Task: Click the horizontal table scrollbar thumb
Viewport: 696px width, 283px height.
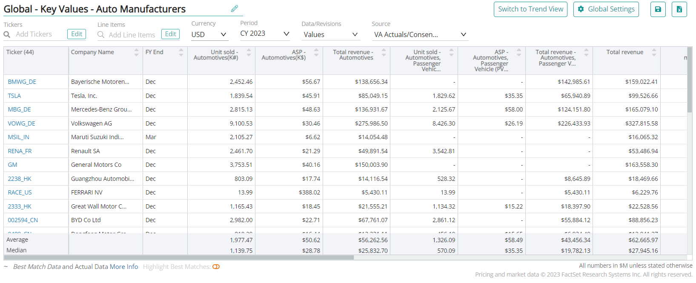Action: click(179, 257)
